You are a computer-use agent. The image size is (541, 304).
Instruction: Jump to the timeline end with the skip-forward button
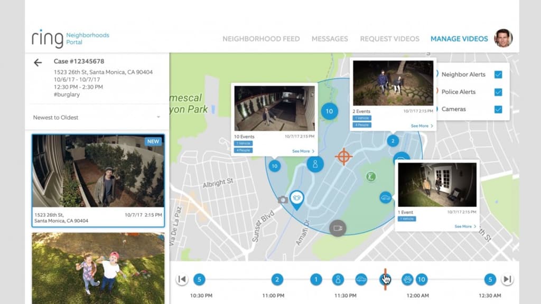point(507,279)
